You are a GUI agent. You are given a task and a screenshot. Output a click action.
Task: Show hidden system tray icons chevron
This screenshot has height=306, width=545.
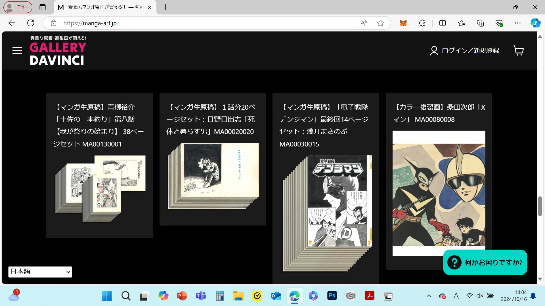429,296
